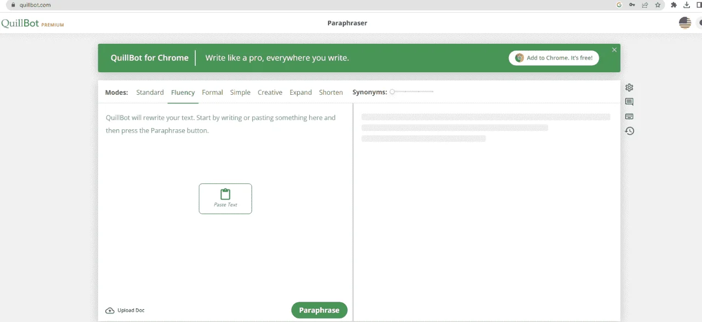Click the share page icon

pos(645,5)
